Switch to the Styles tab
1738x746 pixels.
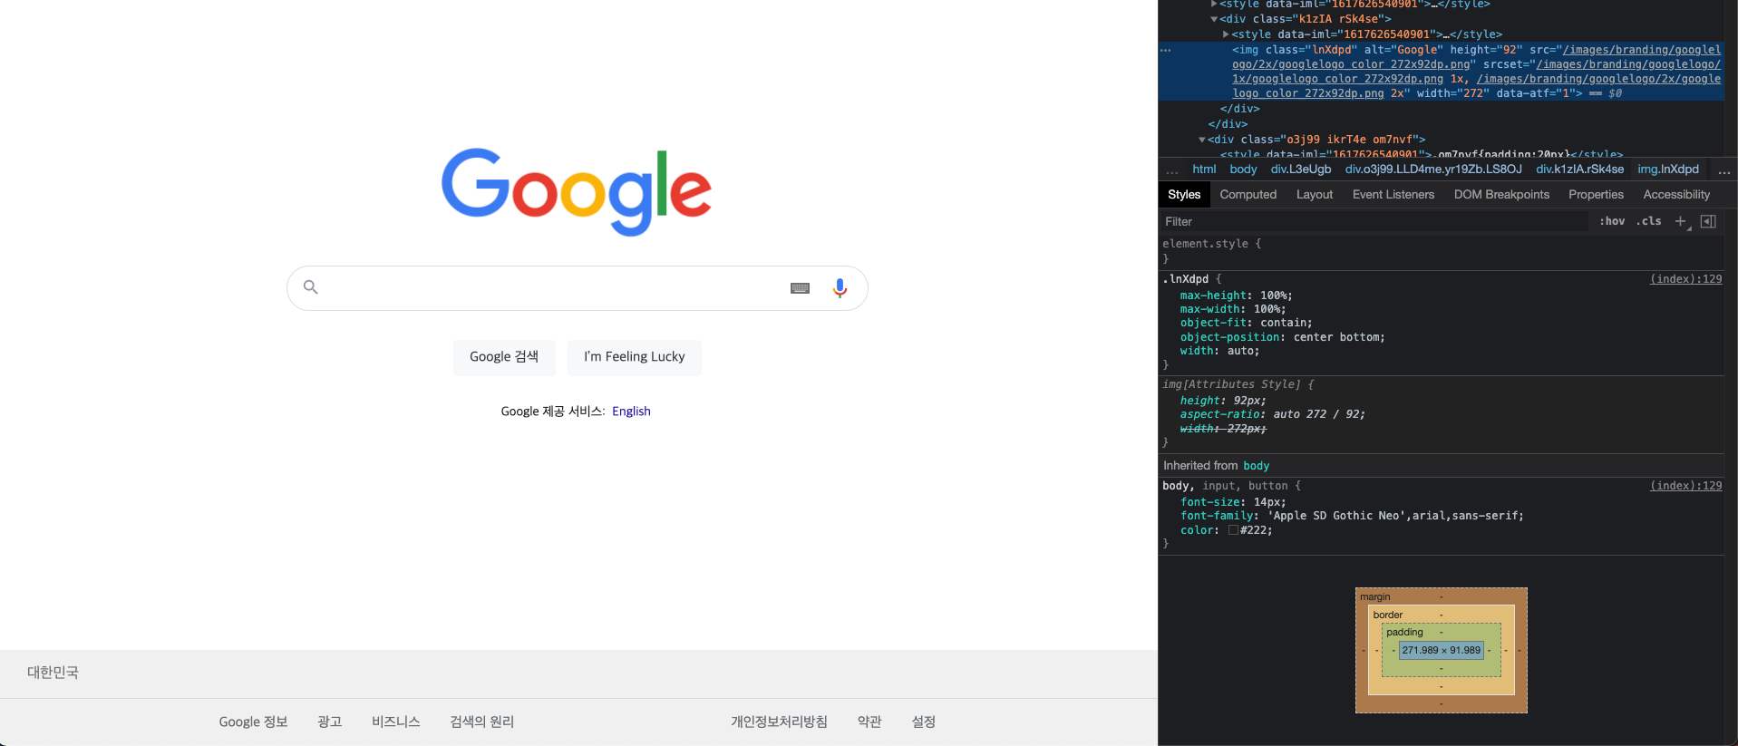(1184, 195)
